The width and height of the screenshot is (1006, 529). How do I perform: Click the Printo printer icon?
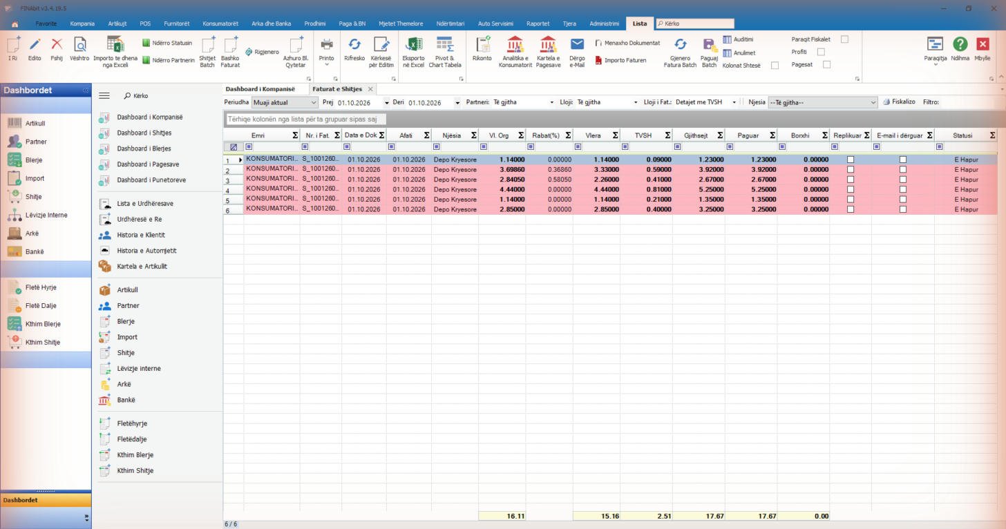(327, 44)
